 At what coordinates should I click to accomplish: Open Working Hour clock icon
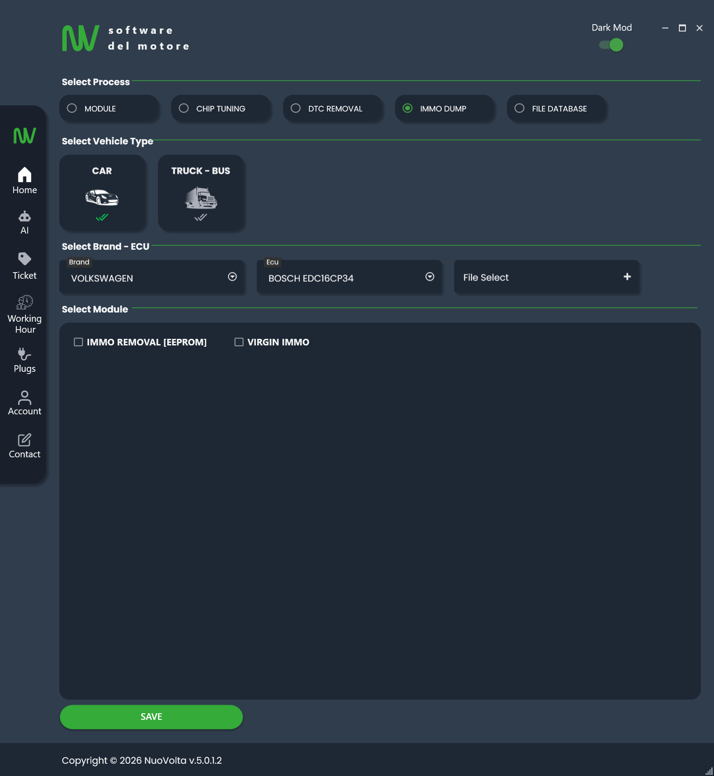pyautogui.click(x=25, y=302)
